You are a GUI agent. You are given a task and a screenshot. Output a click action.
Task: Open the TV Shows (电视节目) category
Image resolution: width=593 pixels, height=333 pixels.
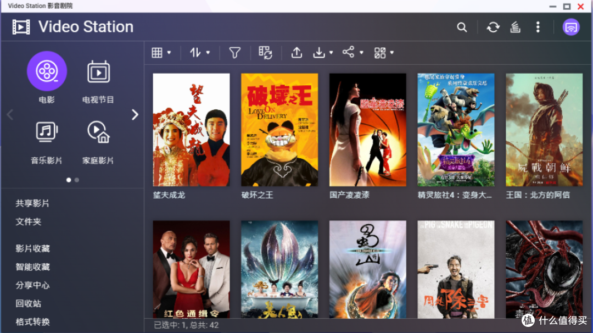coord(98,71)
